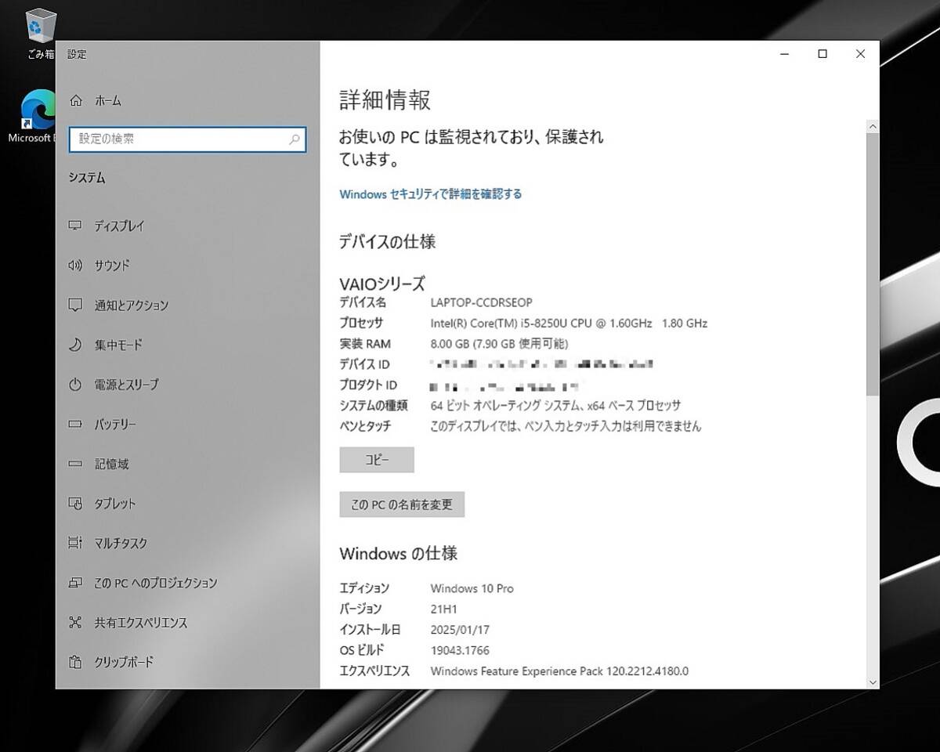
Task: Click the Projecting to this PC icon
Action: [75, 583]
